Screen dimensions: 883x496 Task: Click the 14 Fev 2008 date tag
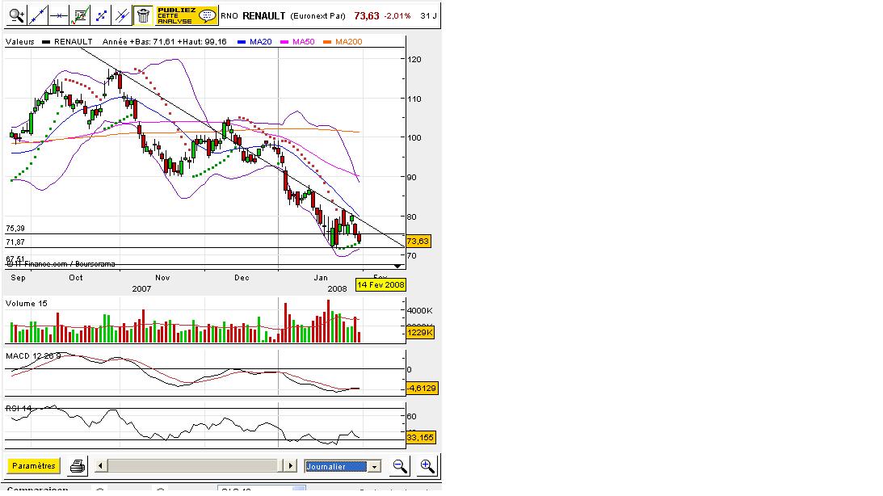click(x=381, y=285)
